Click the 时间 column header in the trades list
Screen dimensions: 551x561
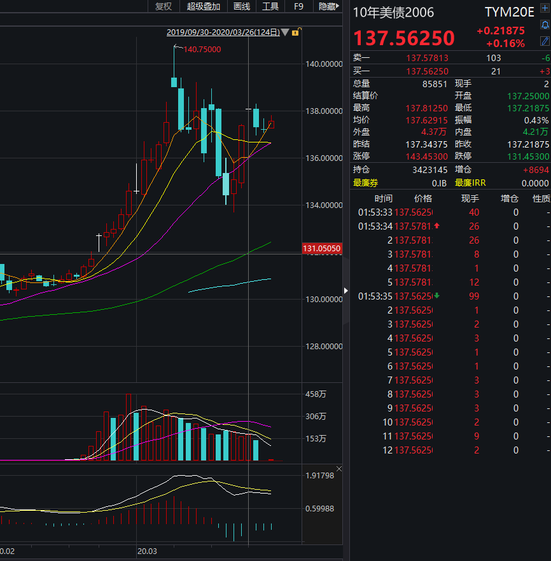pos(383,198)
